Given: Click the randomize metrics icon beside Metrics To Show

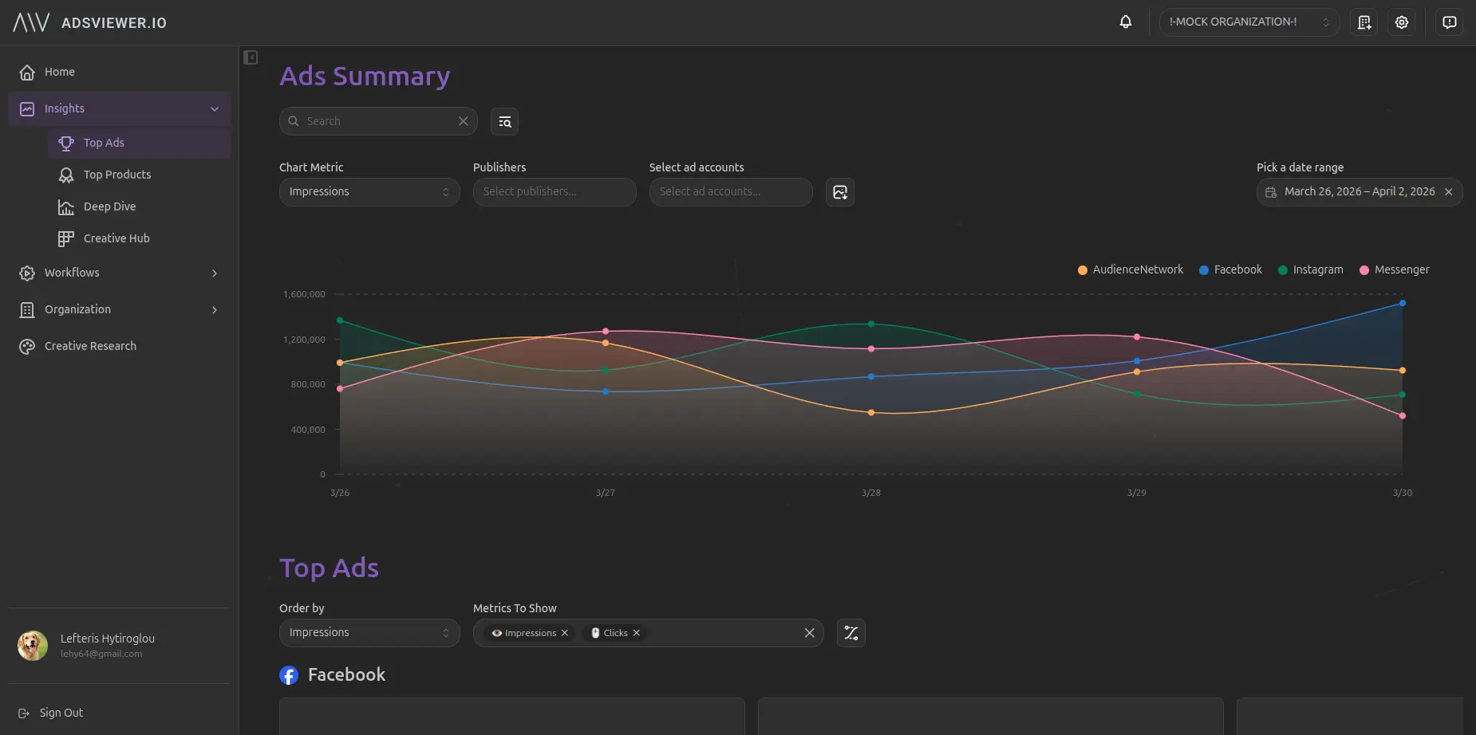Looking at the screenshot, I should coord(850,632).
